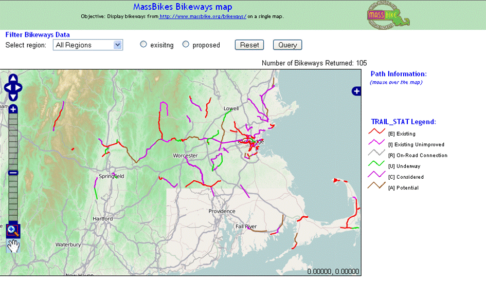Viewport: 486px width, 283px height.
Task: Select the proposed radio button
Action: (x=186, y=44)
